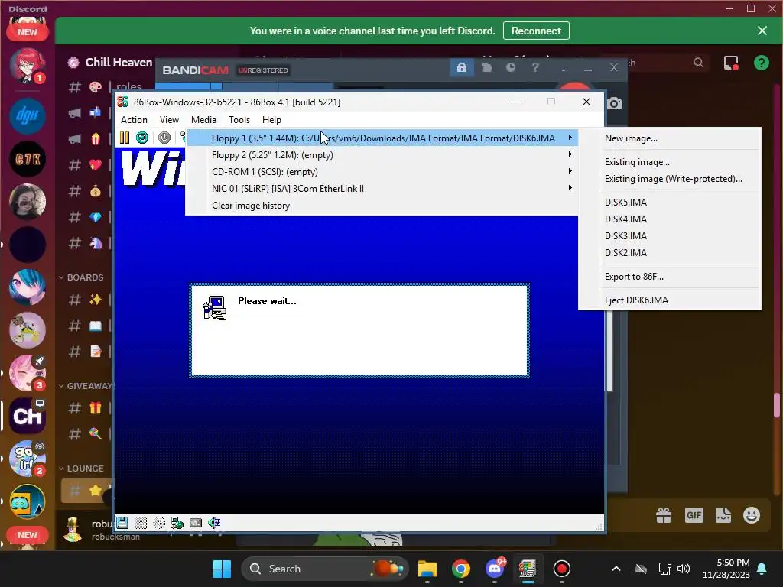Select the dgx server icon
Screen dimensions: 783x587
coord(28,116)
